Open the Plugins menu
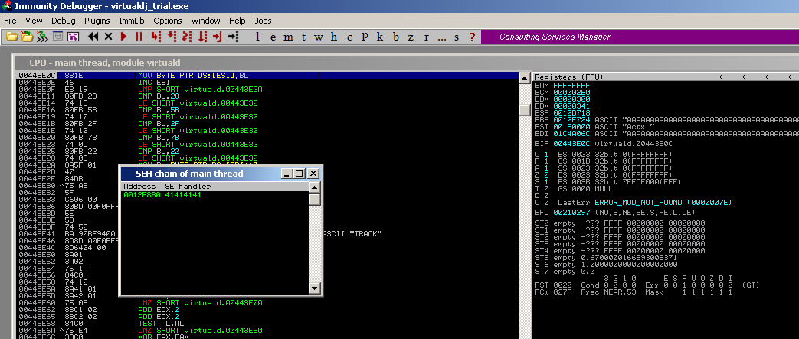 [x=97, y=21]
